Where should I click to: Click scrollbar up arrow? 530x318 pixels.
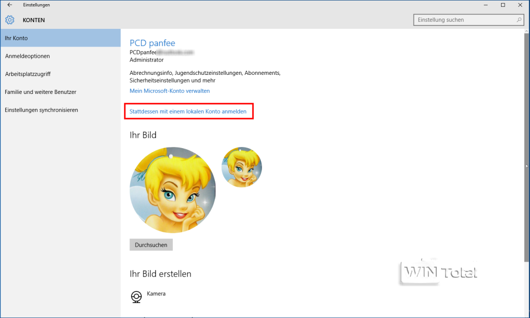click(526, 31)
